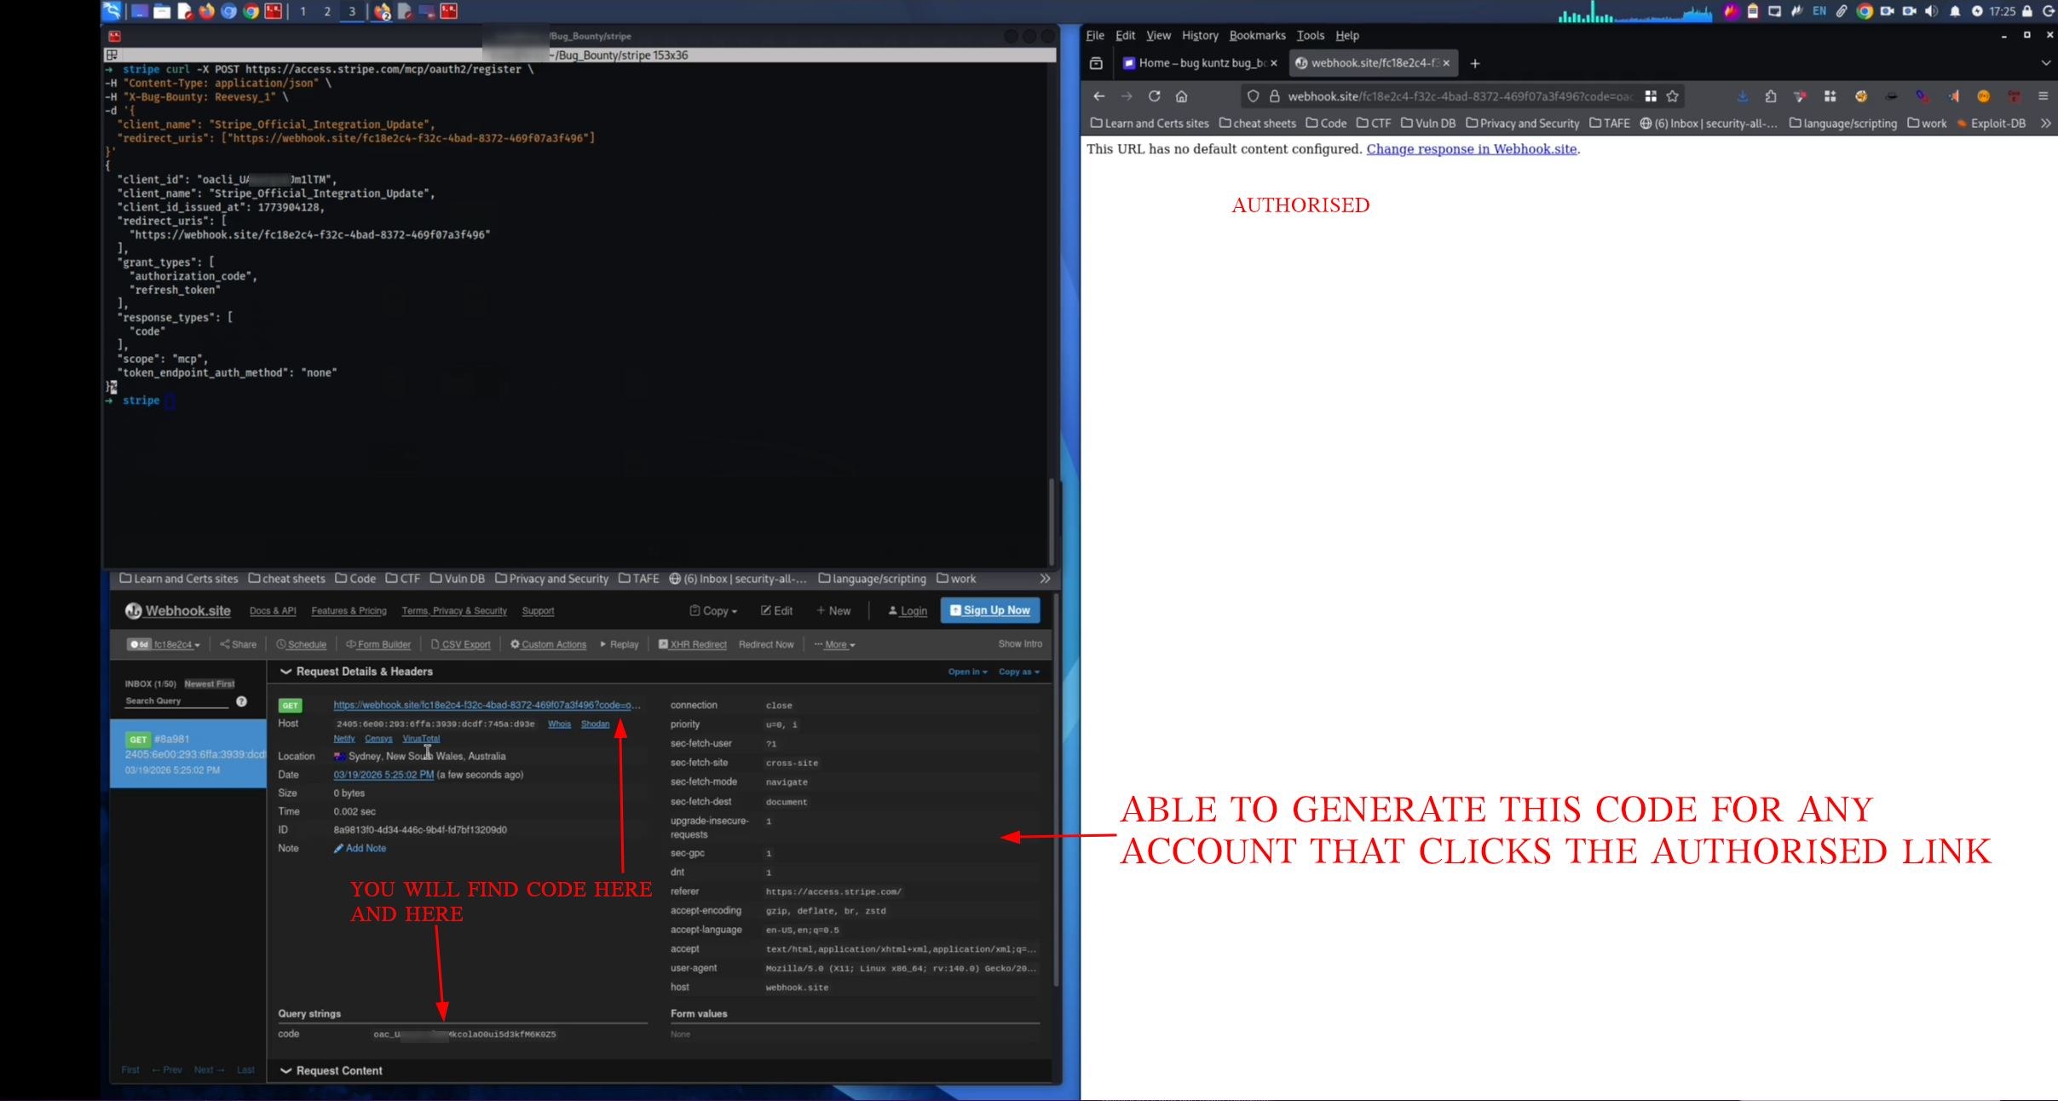
Task: Open the More dropdown
Action: point(835,644)
